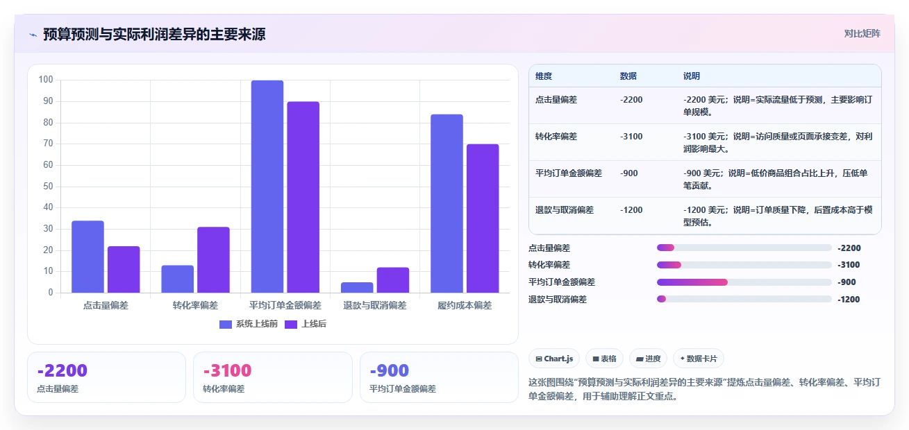Click the 表格 tag chip

click(604, 359)
